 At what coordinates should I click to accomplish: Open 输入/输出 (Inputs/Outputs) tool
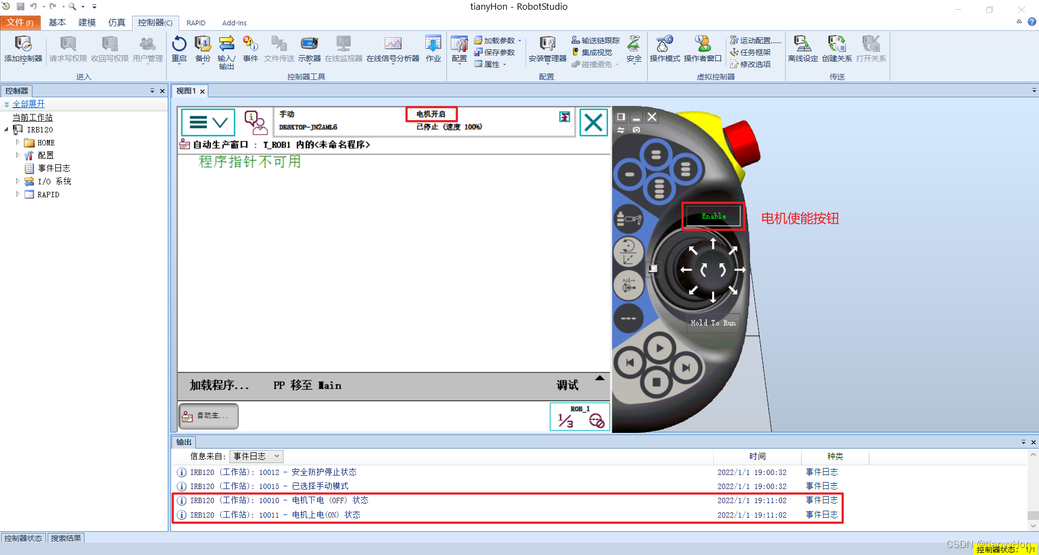(226, 52)
